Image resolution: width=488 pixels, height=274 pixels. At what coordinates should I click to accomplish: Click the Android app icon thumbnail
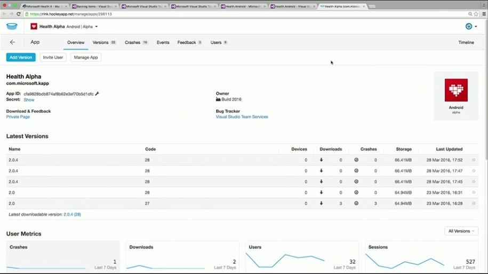click(x=456, y=90)
